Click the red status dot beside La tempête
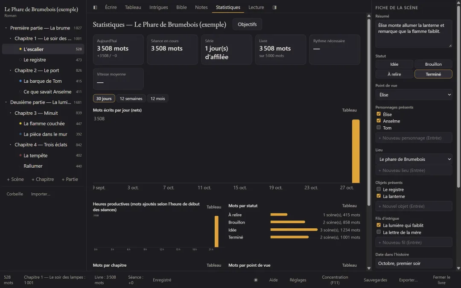This screenshot has height=288, width=461. coord(20,155)
